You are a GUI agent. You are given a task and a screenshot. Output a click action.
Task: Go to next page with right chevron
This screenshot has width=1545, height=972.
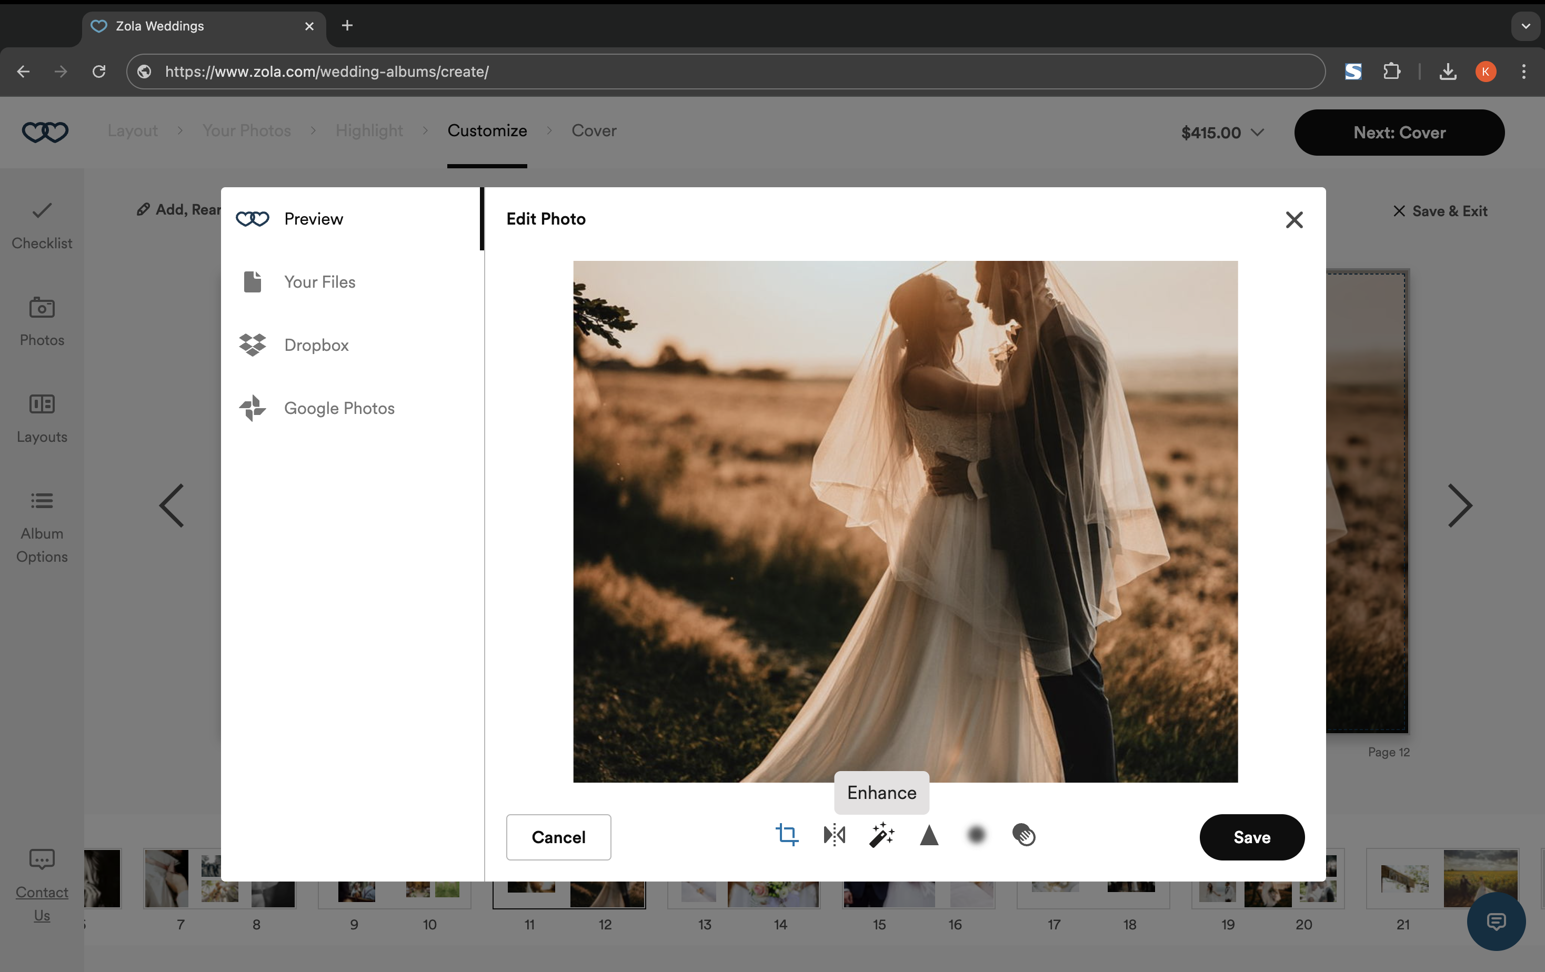click(x=1459, y=505)
